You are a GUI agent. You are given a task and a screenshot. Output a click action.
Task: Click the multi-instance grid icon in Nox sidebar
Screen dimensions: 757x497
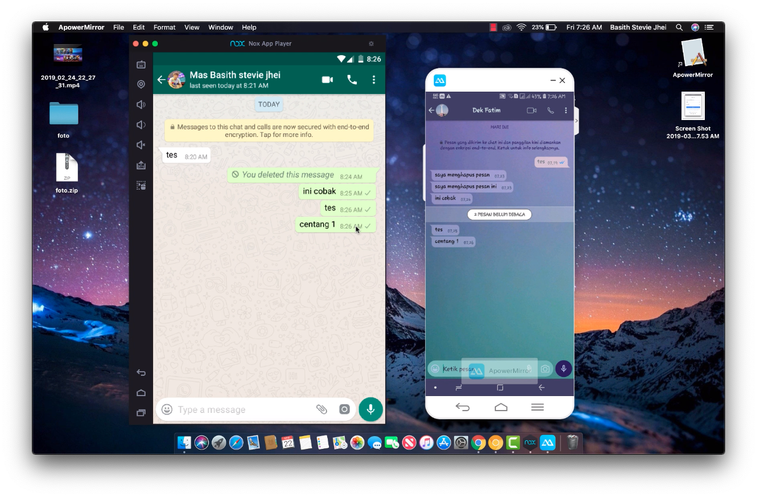(x=141, y=186)
